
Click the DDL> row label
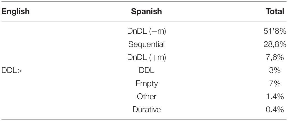pyautogui.click(x=12, y=71)
